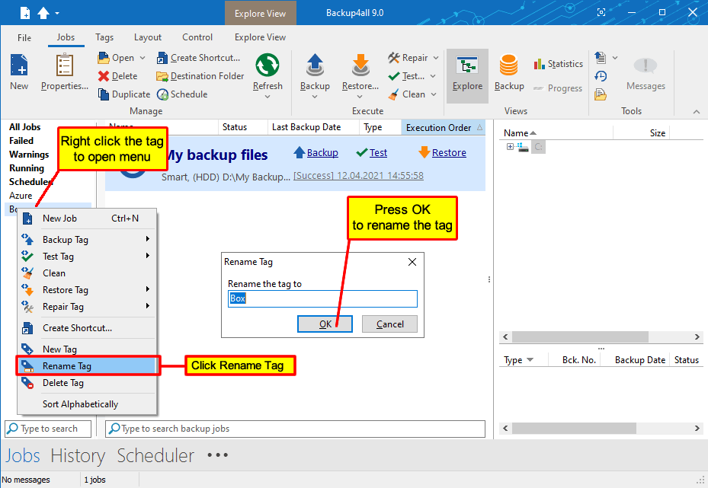The image size is (708, 488).
Task: Click the Rename the tag to text field
Action: [x=322, y=298]
